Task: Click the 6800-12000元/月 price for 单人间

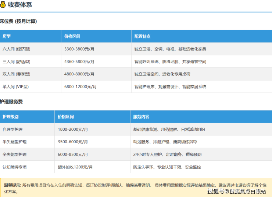Action: pyautogui.click(x=80, y=87)
